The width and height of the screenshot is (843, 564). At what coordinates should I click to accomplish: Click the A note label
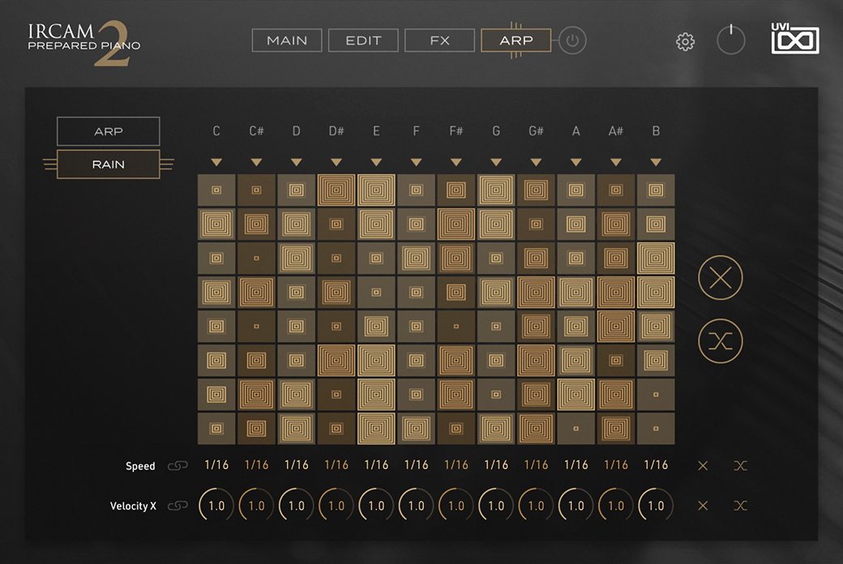pyautogui.click(x=576, y=131)
